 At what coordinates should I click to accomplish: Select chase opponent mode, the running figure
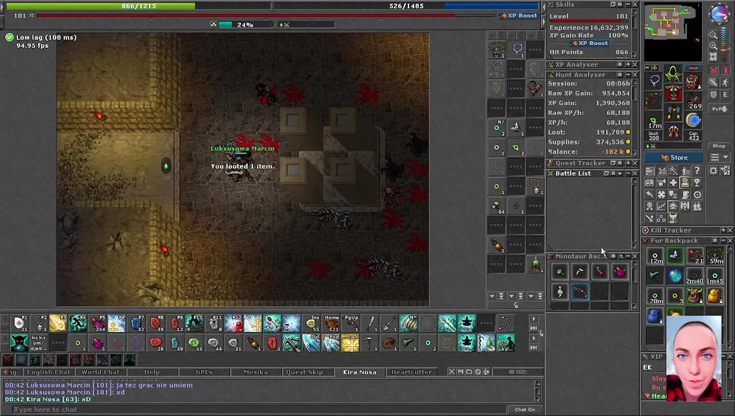coord(726,83)
